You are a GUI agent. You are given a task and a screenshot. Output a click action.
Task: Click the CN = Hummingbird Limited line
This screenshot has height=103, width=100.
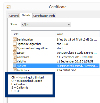(28, 77)
